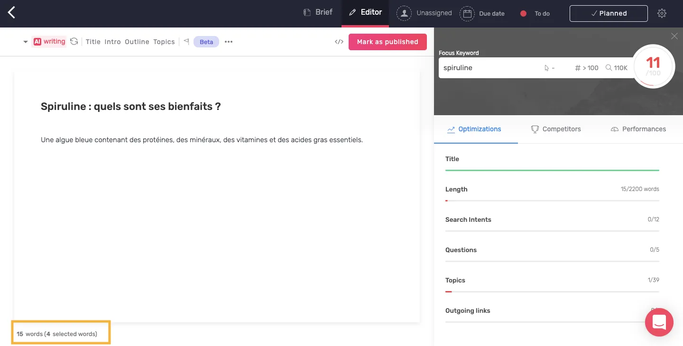Click the 15/2200 words value
Image resolution: width=683 pixels, height=346 pixels.
[640, 189]
